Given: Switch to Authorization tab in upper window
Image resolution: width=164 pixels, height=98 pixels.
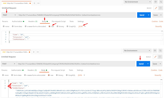Looking at the screenshot, I should (18, 21).
